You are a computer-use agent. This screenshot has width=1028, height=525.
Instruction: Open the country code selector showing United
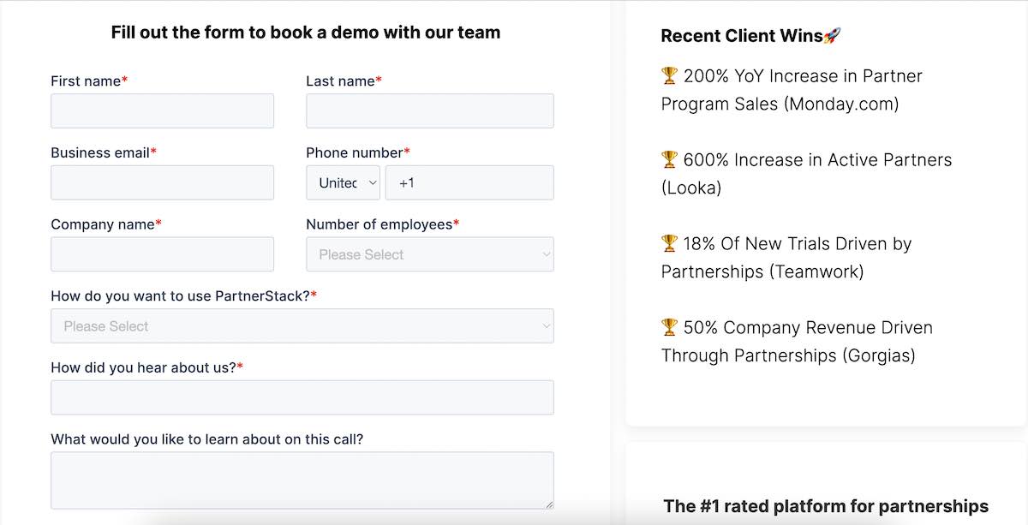[x=343, y=182]
